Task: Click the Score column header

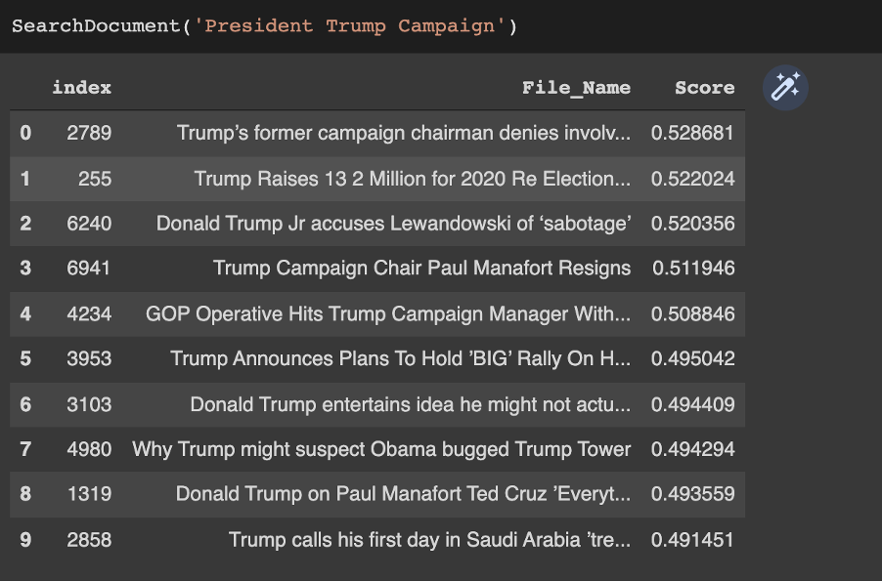Action: click(704, 88)
